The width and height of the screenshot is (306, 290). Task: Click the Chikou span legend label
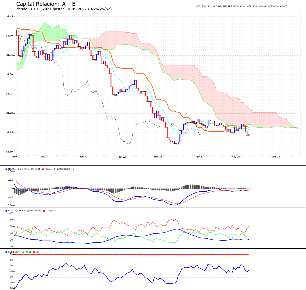click(238, 6)
